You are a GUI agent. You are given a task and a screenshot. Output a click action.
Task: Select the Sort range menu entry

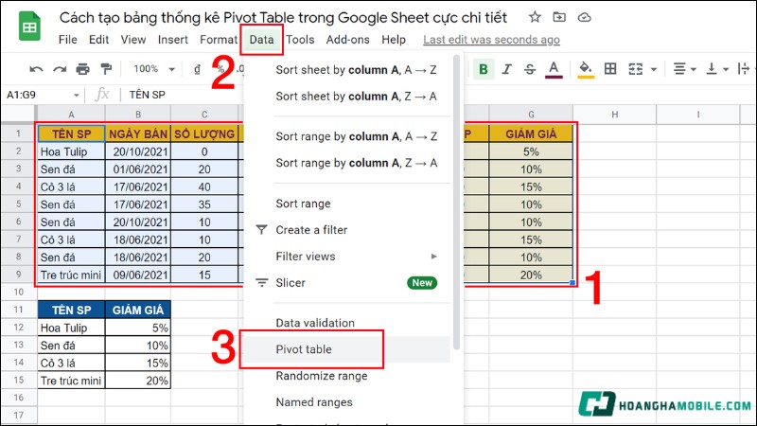[347, 204]
